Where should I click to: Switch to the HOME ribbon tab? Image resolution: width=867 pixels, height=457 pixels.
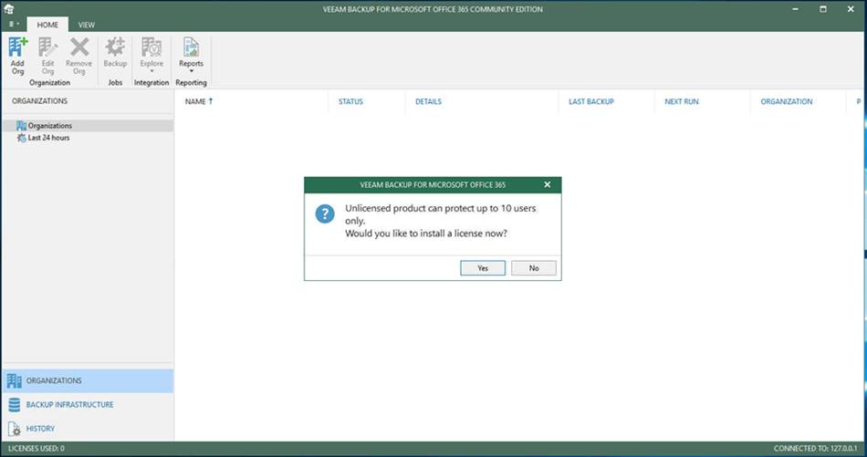[x=47, y=25]
